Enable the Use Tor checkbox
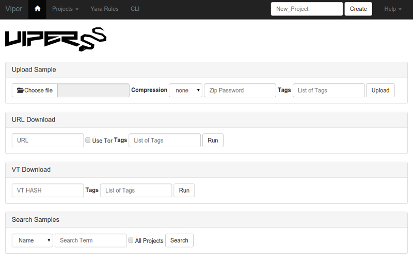 [x=88, y=140]
